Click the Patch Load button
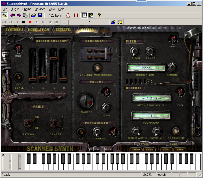Screen dimensions: 203x178 coord(136,150)
